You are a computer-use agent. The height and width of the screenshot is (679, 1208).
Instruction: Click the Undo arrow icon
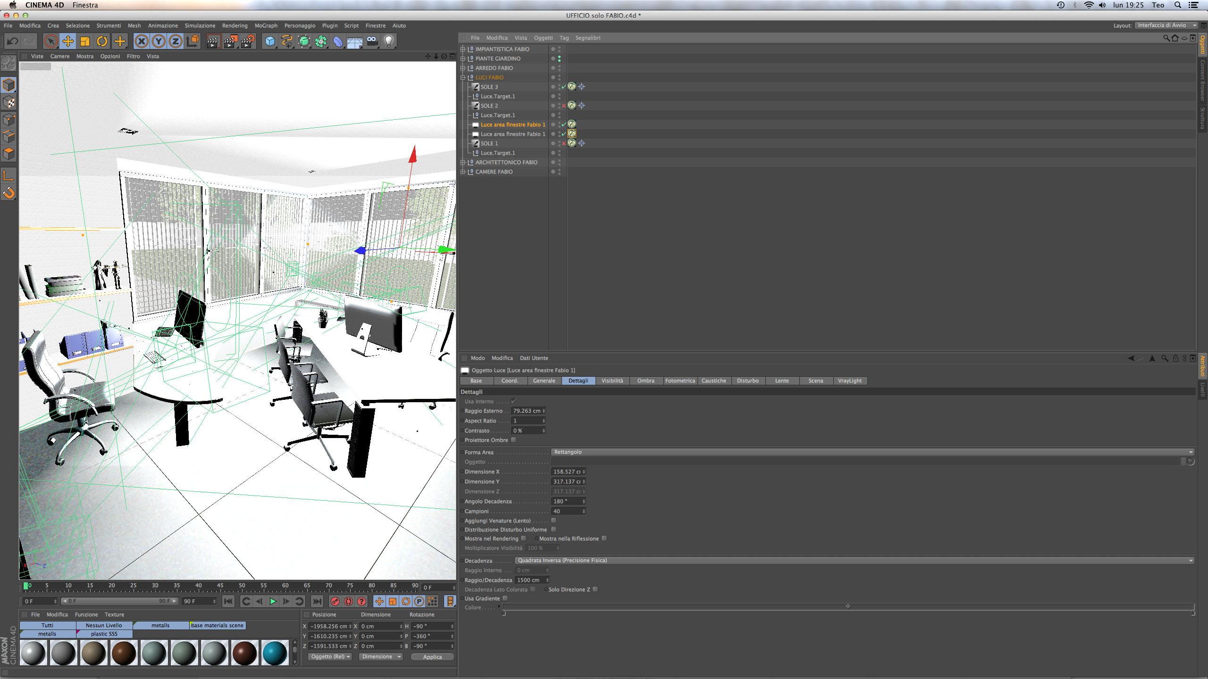(12, 41)
